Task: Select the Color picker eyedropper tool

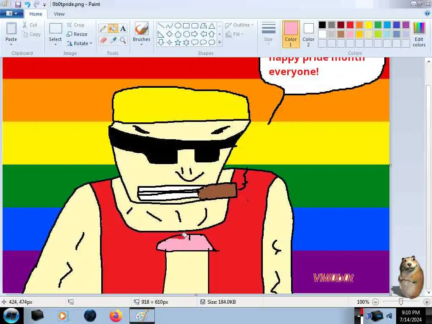Action: pos(113,40)
